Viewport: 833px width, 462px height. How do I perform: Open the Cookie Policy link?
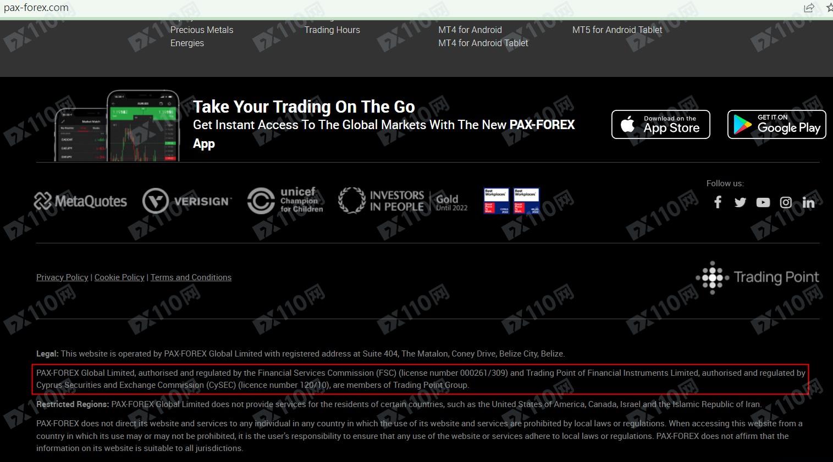[x=119, y=277]
